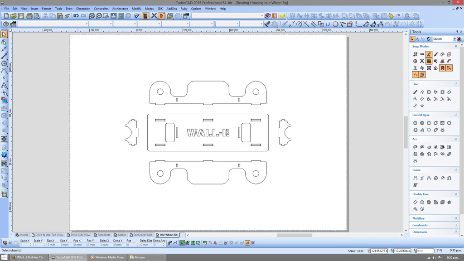This screenshot has height=261, width=464.
Task: Delete selection using the black X icon
Action: tap(154, 16)
